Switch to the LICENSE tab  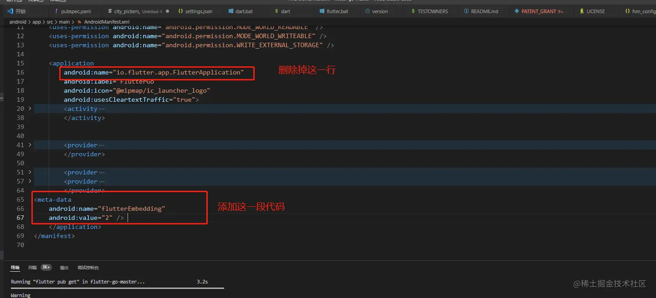click(596, 11)
